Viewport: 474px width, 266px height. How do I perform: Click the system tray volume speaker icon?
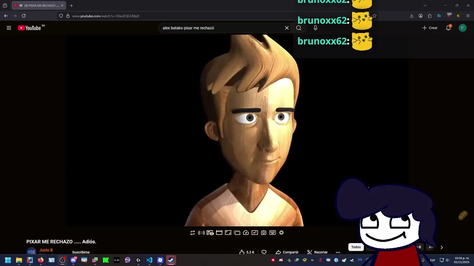pyautogui.click(x=447, y=260)
